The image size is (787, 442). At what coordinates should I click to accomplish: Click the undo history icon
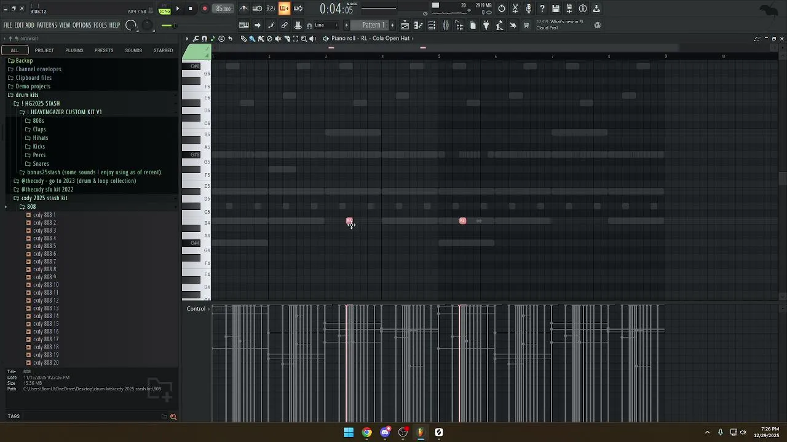(x=502, y=9)
